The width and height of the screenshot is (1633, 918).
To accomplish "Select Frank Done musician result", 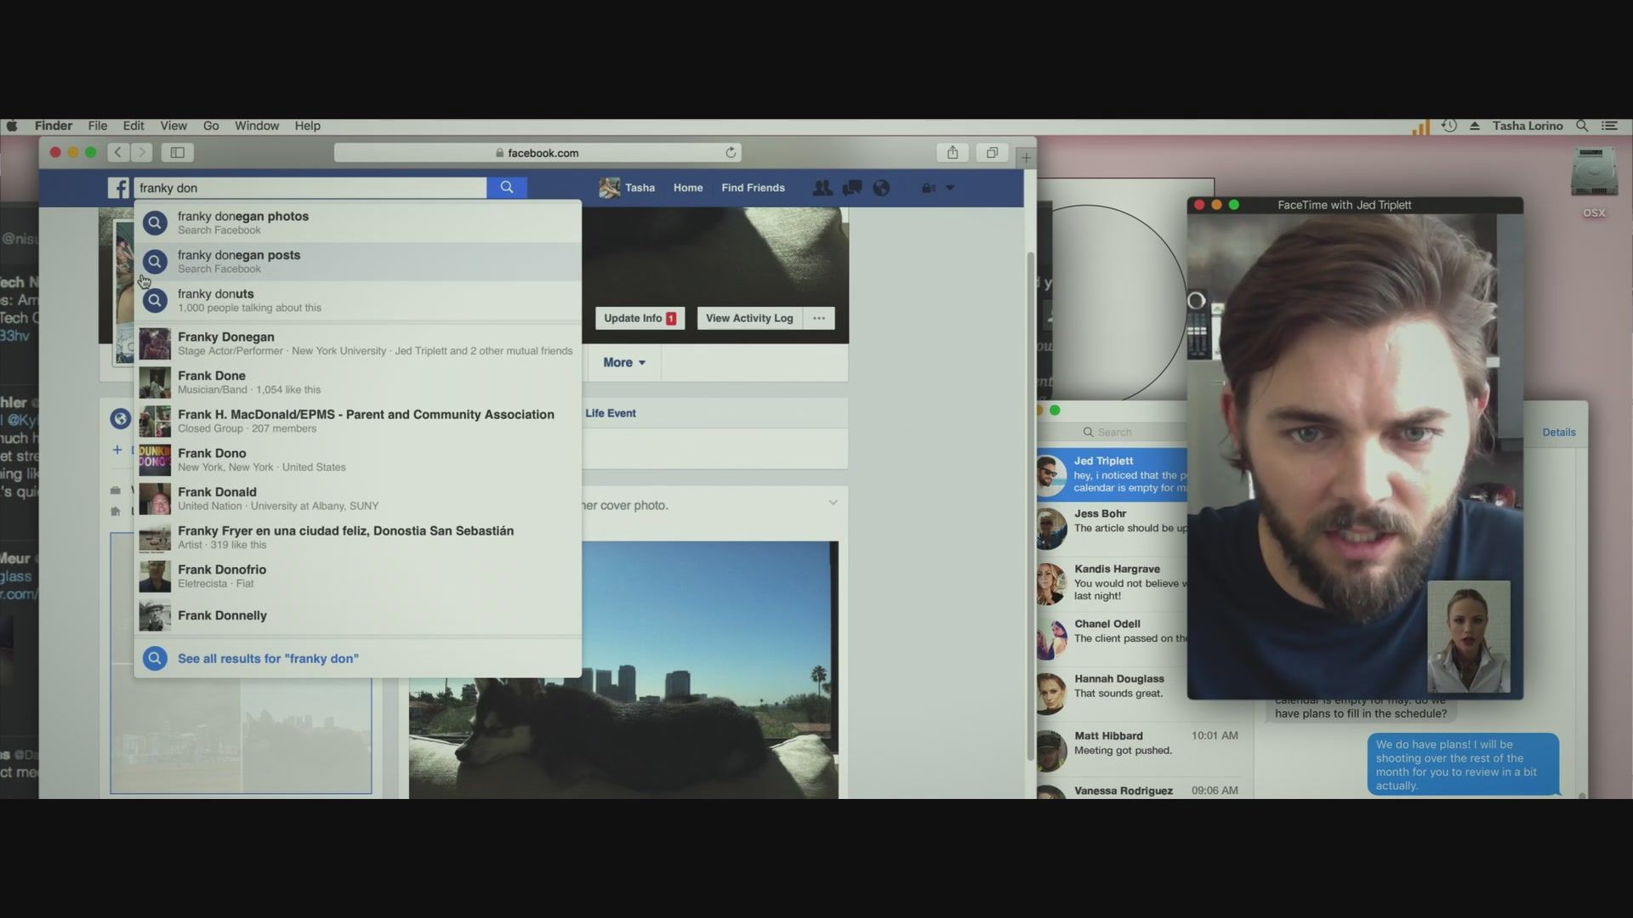I will pos(358,382).
